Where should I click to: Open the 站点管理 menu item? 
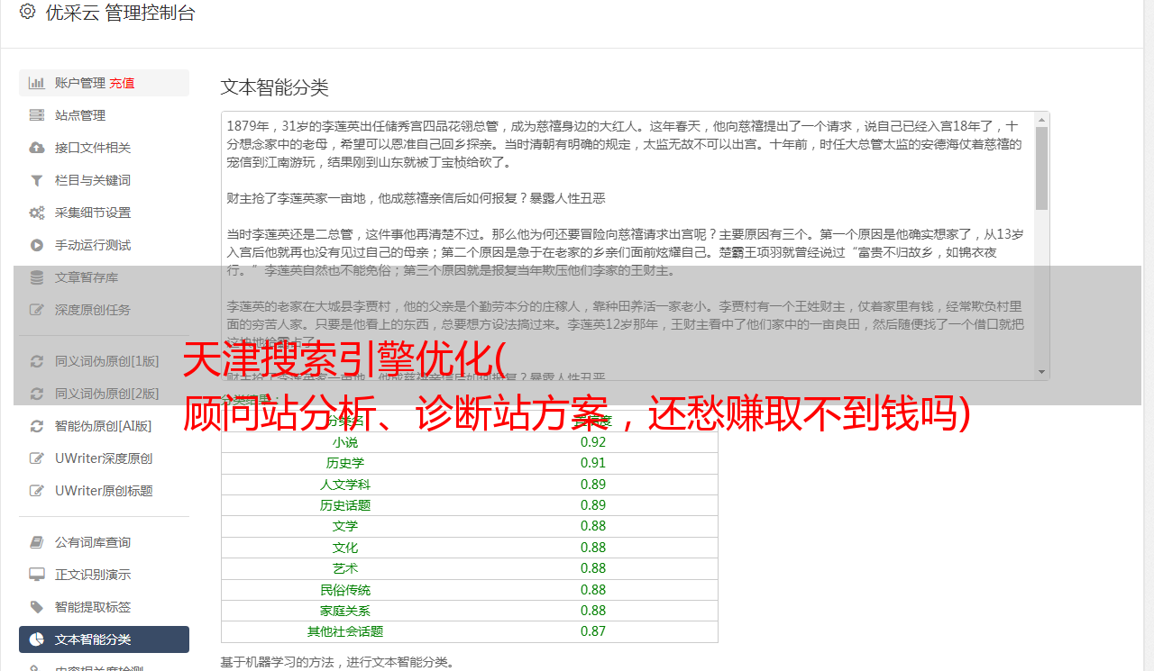(x=104, y=115)
